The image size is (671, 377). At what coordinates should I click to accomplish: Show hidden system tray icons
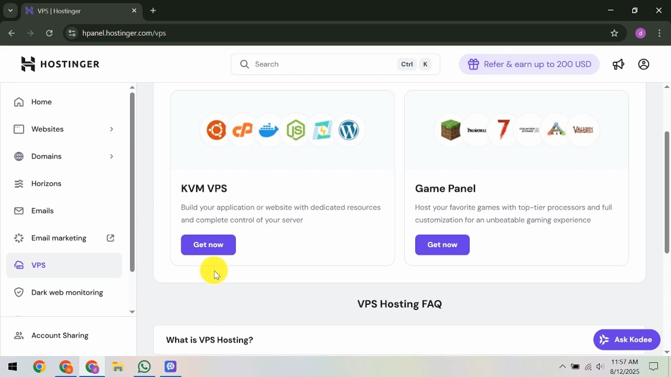click(x=562, y=367)
